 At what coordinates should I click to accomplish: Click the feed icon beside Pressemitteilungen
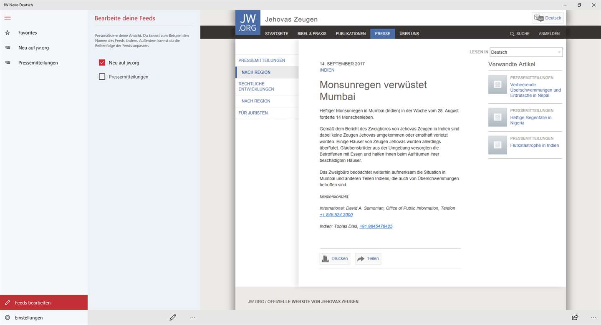pos(8,62)
